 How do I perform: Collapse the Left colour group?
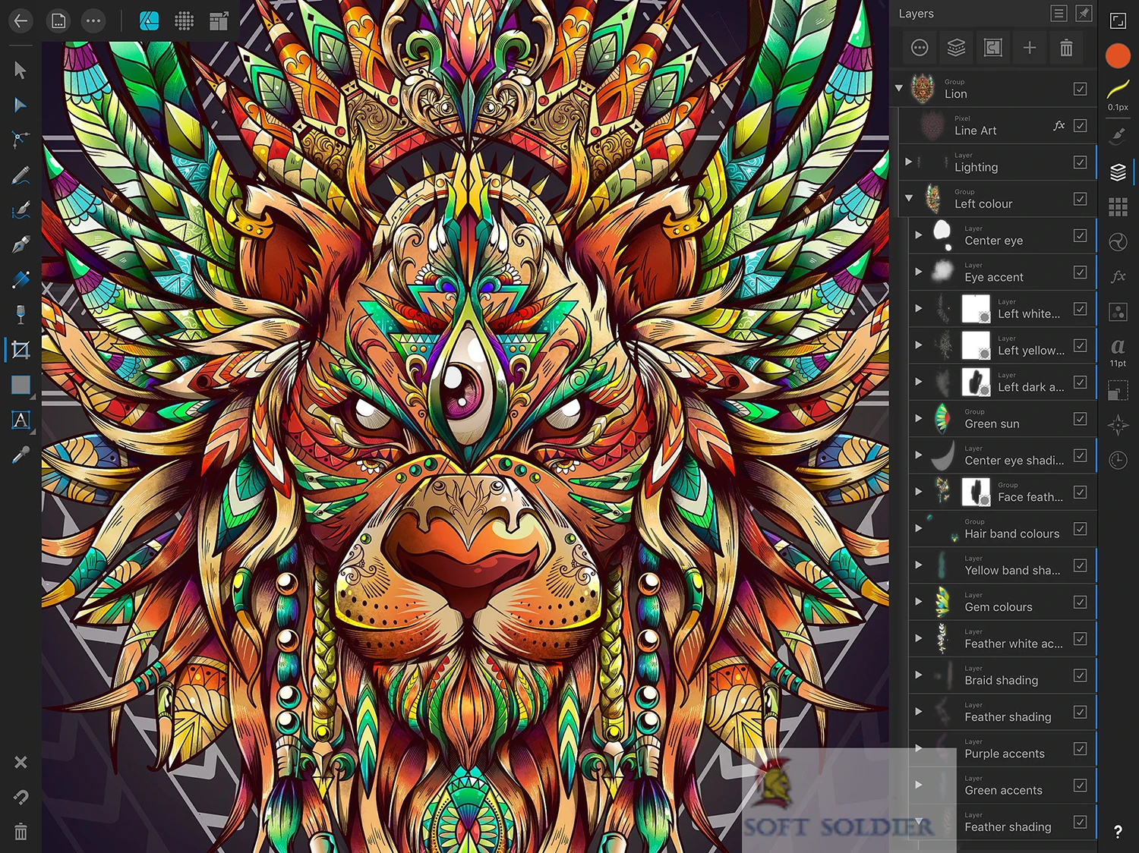[x=909, y=198]
